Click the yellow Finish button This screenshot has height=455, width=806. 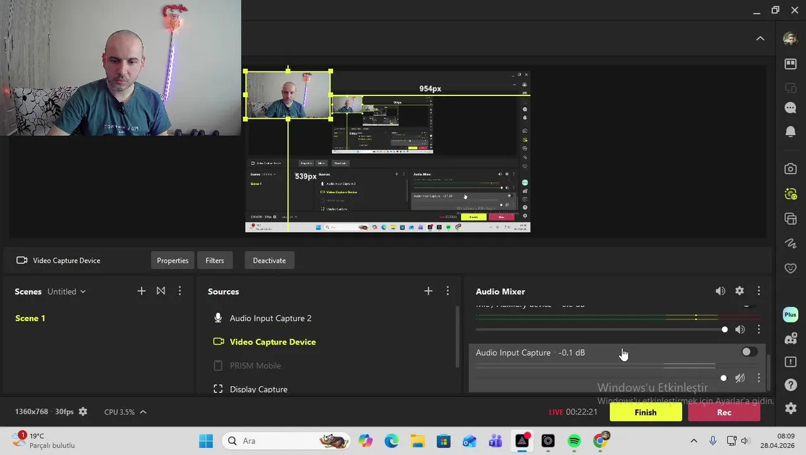click(645, 412)
